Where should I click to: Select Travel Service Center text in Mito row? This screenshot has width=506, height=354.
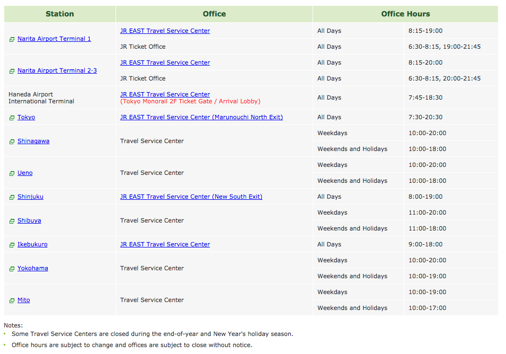[x=152, y=300]
